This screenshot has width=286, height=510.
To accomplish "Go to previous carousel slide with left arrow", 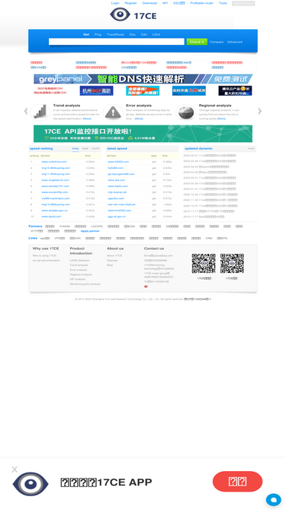I will point(26,111).
